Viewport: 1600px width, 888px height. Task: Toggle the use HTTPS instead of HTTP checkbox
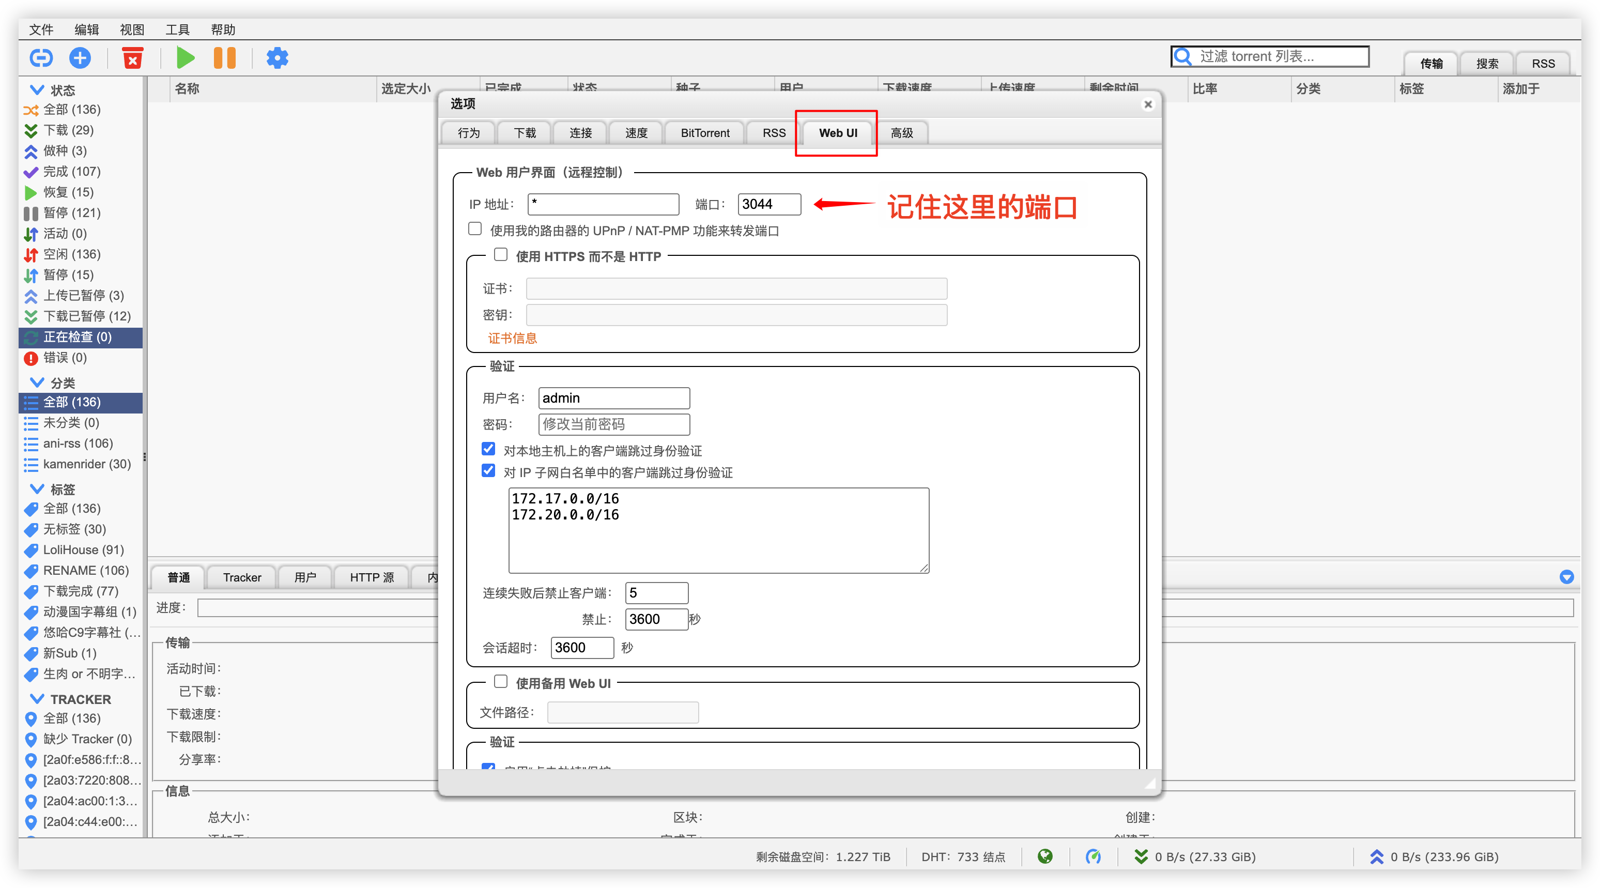pyautogui.click(x=501, y=255)
